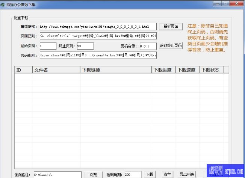
Task: Focus the 起始页码 start page field
Action: (48, 46)
